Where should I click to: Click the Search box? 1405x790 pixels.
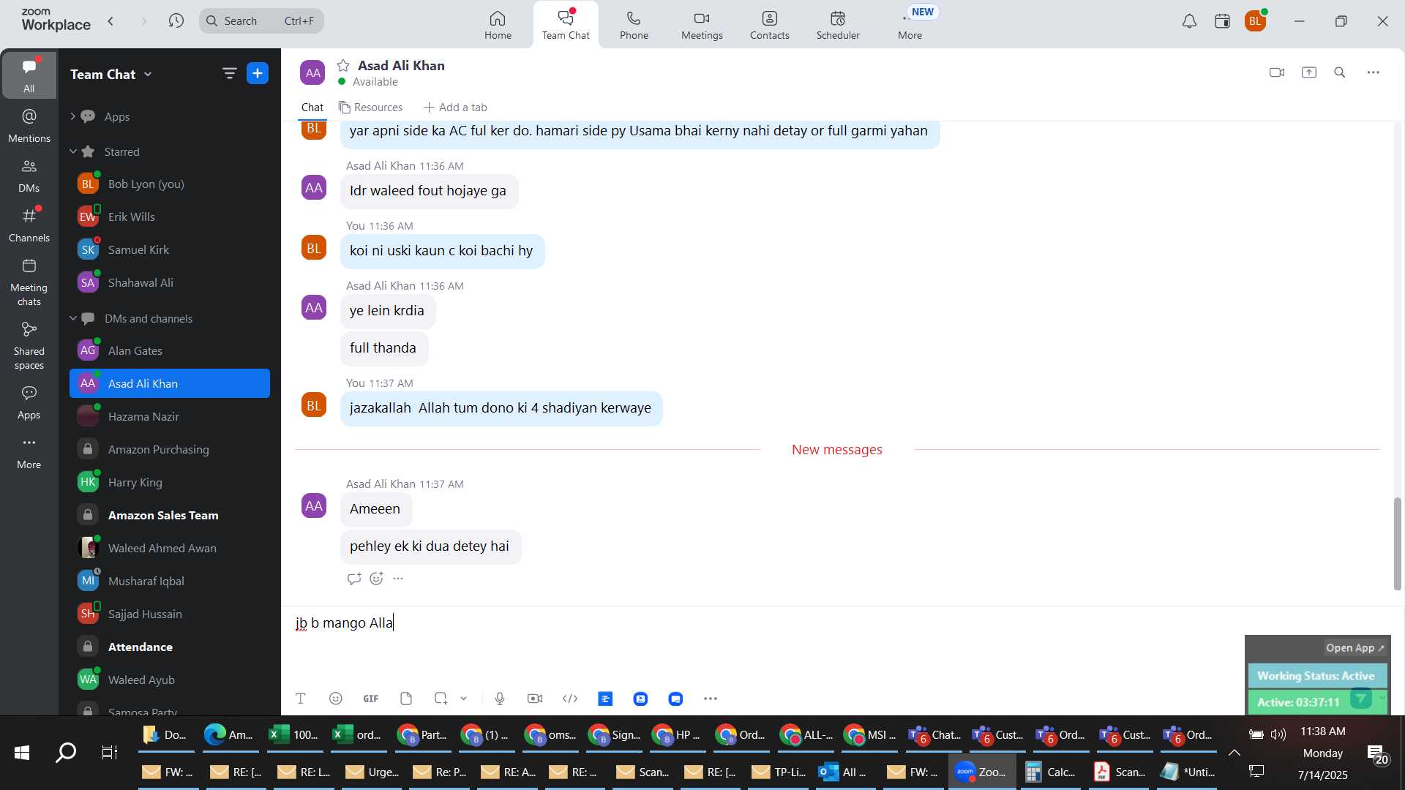click(261, 21)
